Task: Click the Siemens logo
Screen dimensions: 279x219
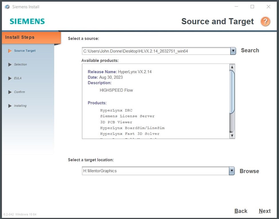Action: pyautogui.click(x=27, y=21)
